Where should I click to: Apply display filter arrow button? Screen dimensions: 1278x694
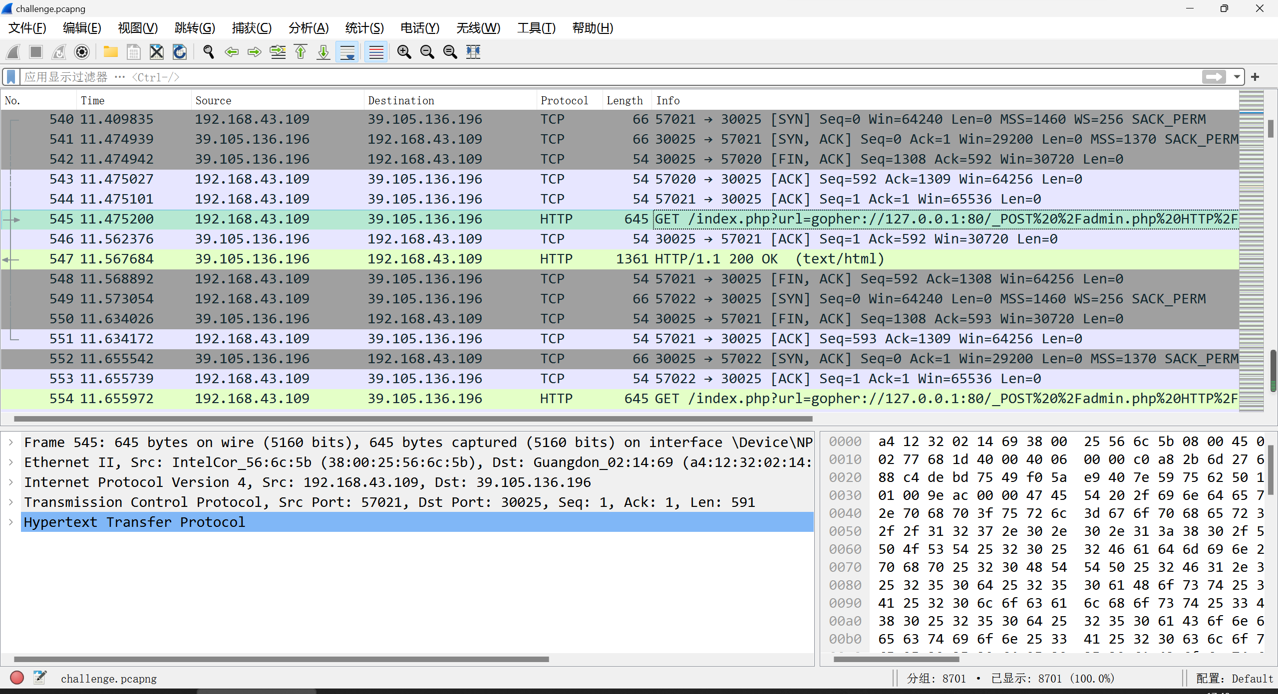point(1214,77)
